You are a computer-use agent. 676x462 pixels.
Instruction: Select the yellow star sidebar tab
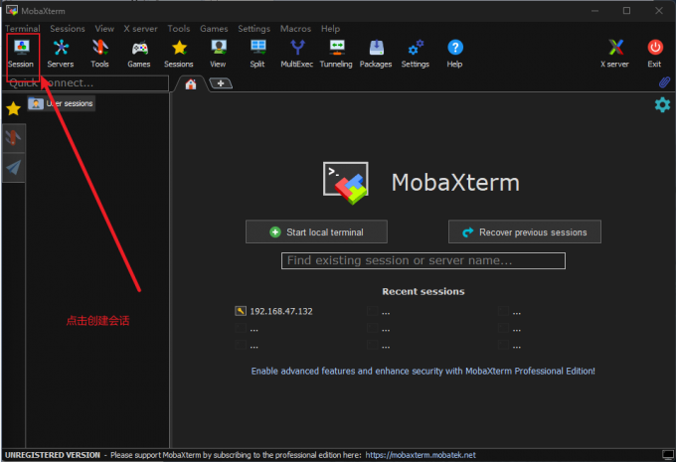pyautogui.click(x=13, y=108)
